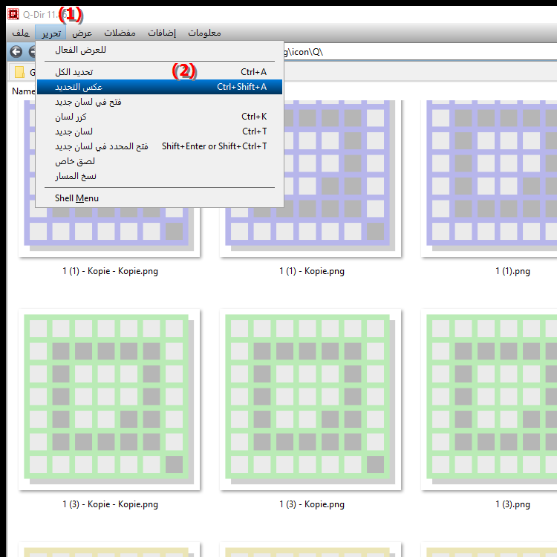Choose فتح المحدد في لسان جديد entry
The height and width of the screenshot is (557, 557).
point(160,146)
